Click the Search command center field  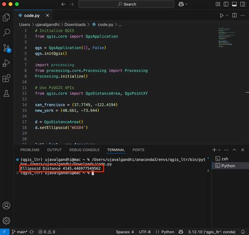tap(127, 4)
